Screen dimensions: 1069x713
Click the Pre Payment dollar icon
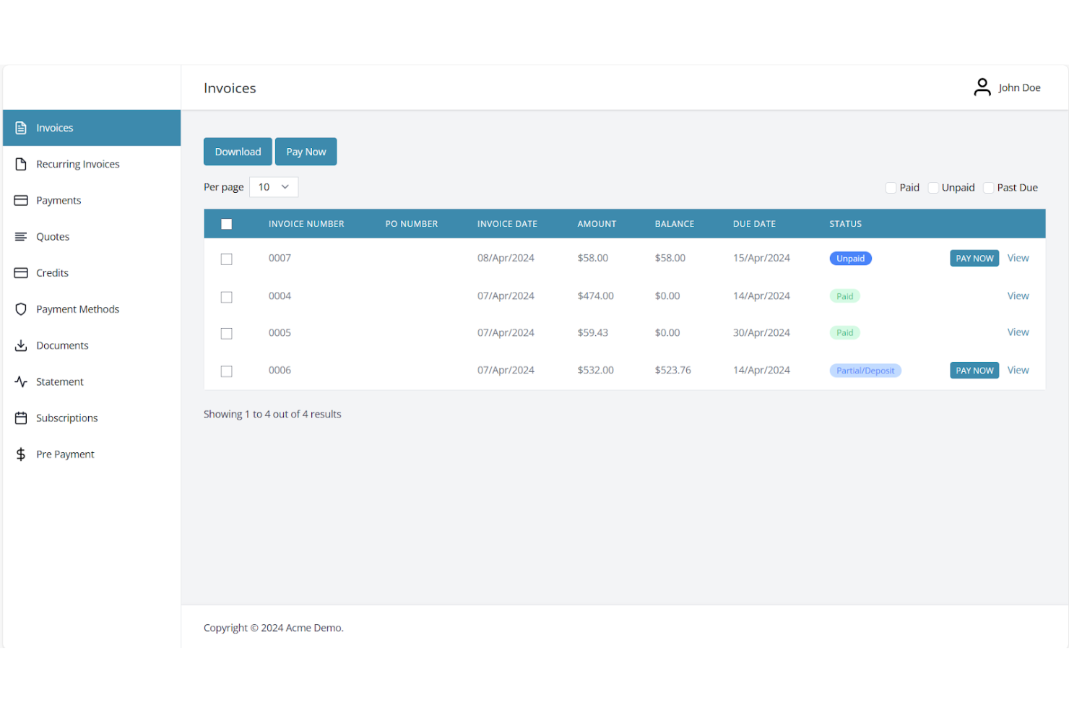tap(21, 454)
